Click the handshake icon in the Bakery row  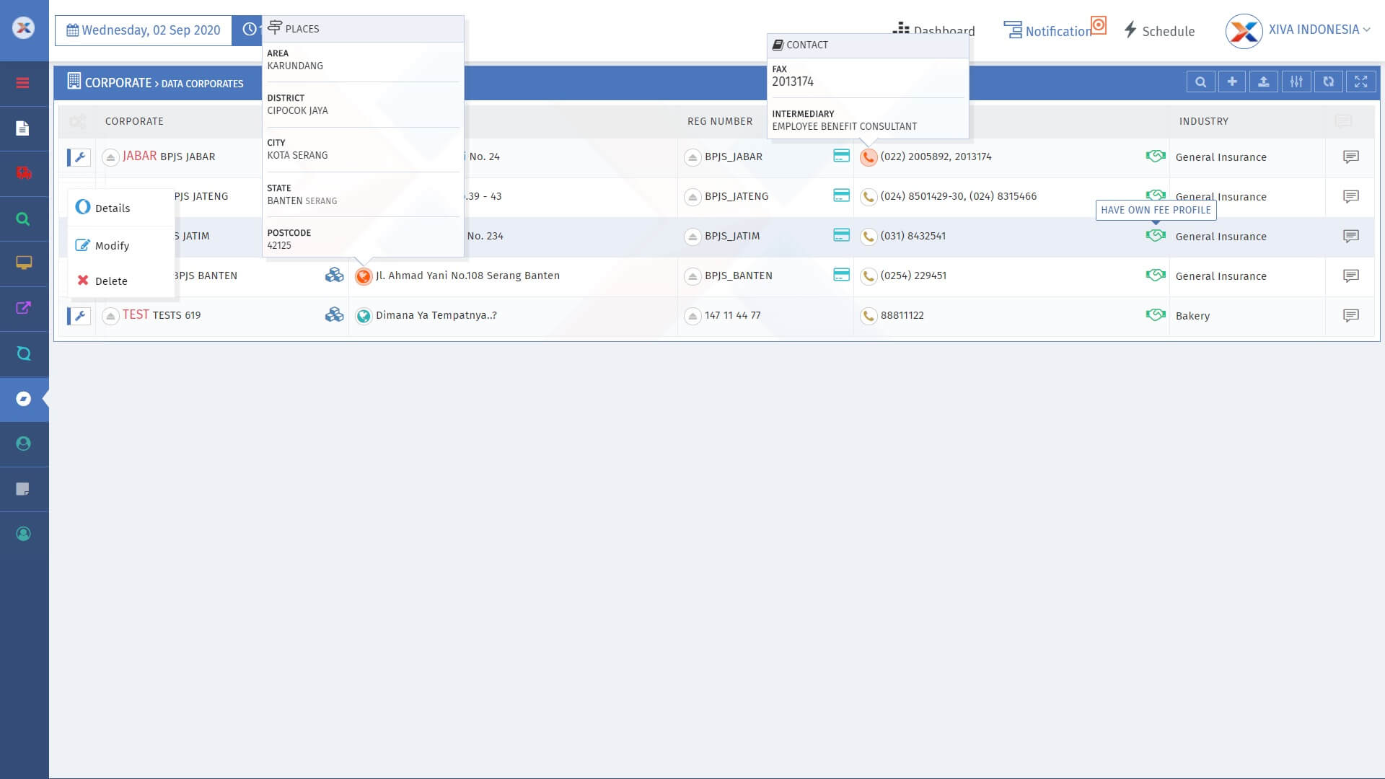pyautogui.click(x=1156, y=314)
